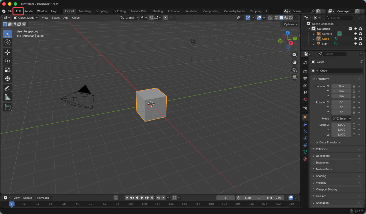Open the Edit menu
The image size is (366, 214).
point(18,11)
